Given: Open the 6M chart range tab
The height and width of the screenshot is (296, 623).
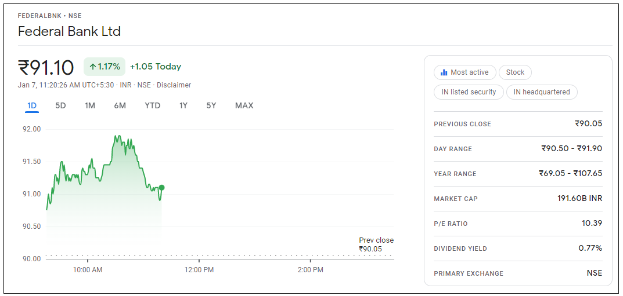Looking at the screenshot, I should 120,106.
